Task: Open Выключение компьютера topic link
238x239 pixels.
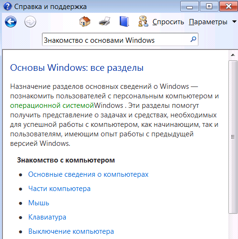Action: pos(71,231)
